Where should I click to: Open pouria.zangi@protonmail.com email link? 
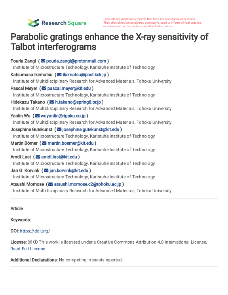coord(76,61)
